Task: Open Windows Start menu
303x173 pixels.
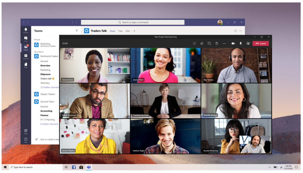Action: 5,167
